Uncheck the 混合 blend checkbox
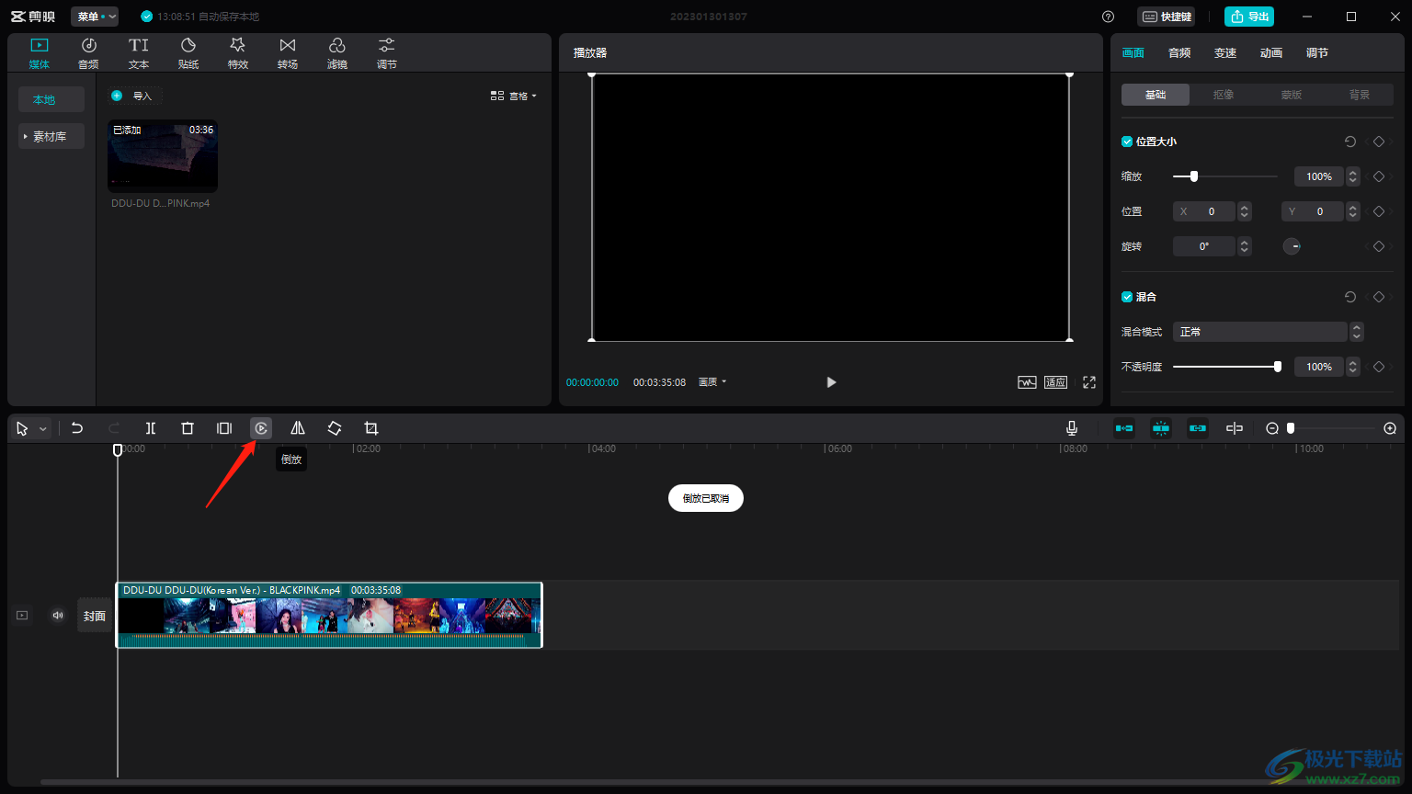Screen dimensions: 1412x794 (x=1127, y=297)
